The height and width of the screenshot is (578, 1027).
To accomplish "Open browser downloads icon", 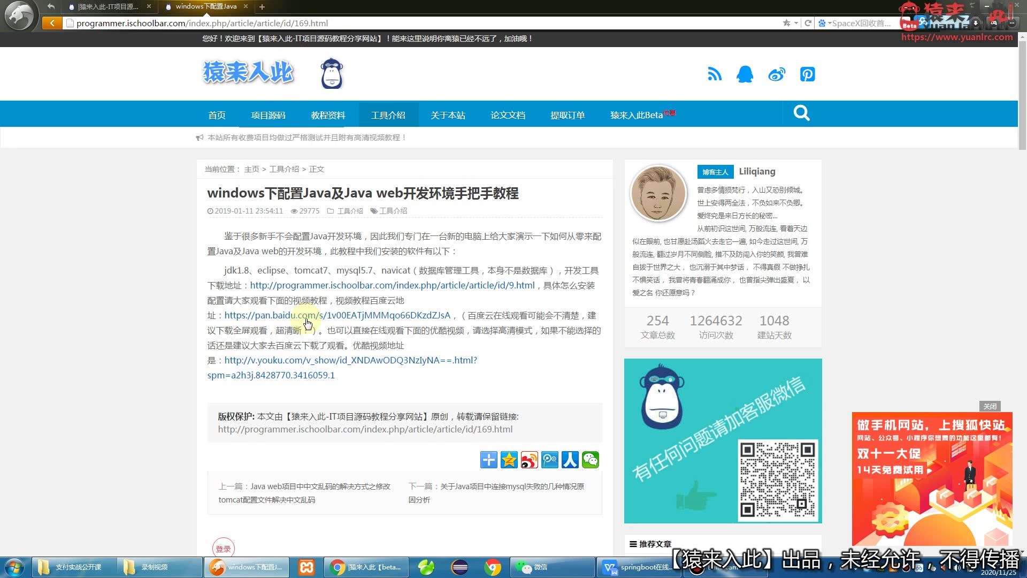I will tap(976, 23).
